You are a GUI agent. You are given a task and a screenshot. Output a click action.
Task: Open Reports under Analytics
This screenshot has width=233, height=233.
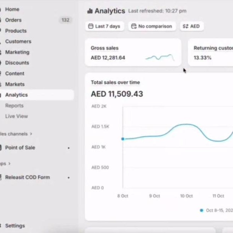coord(14,106)
